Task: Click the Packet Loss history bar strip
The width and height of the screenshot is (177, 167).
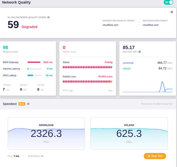Action: click(x=87, y=81)
